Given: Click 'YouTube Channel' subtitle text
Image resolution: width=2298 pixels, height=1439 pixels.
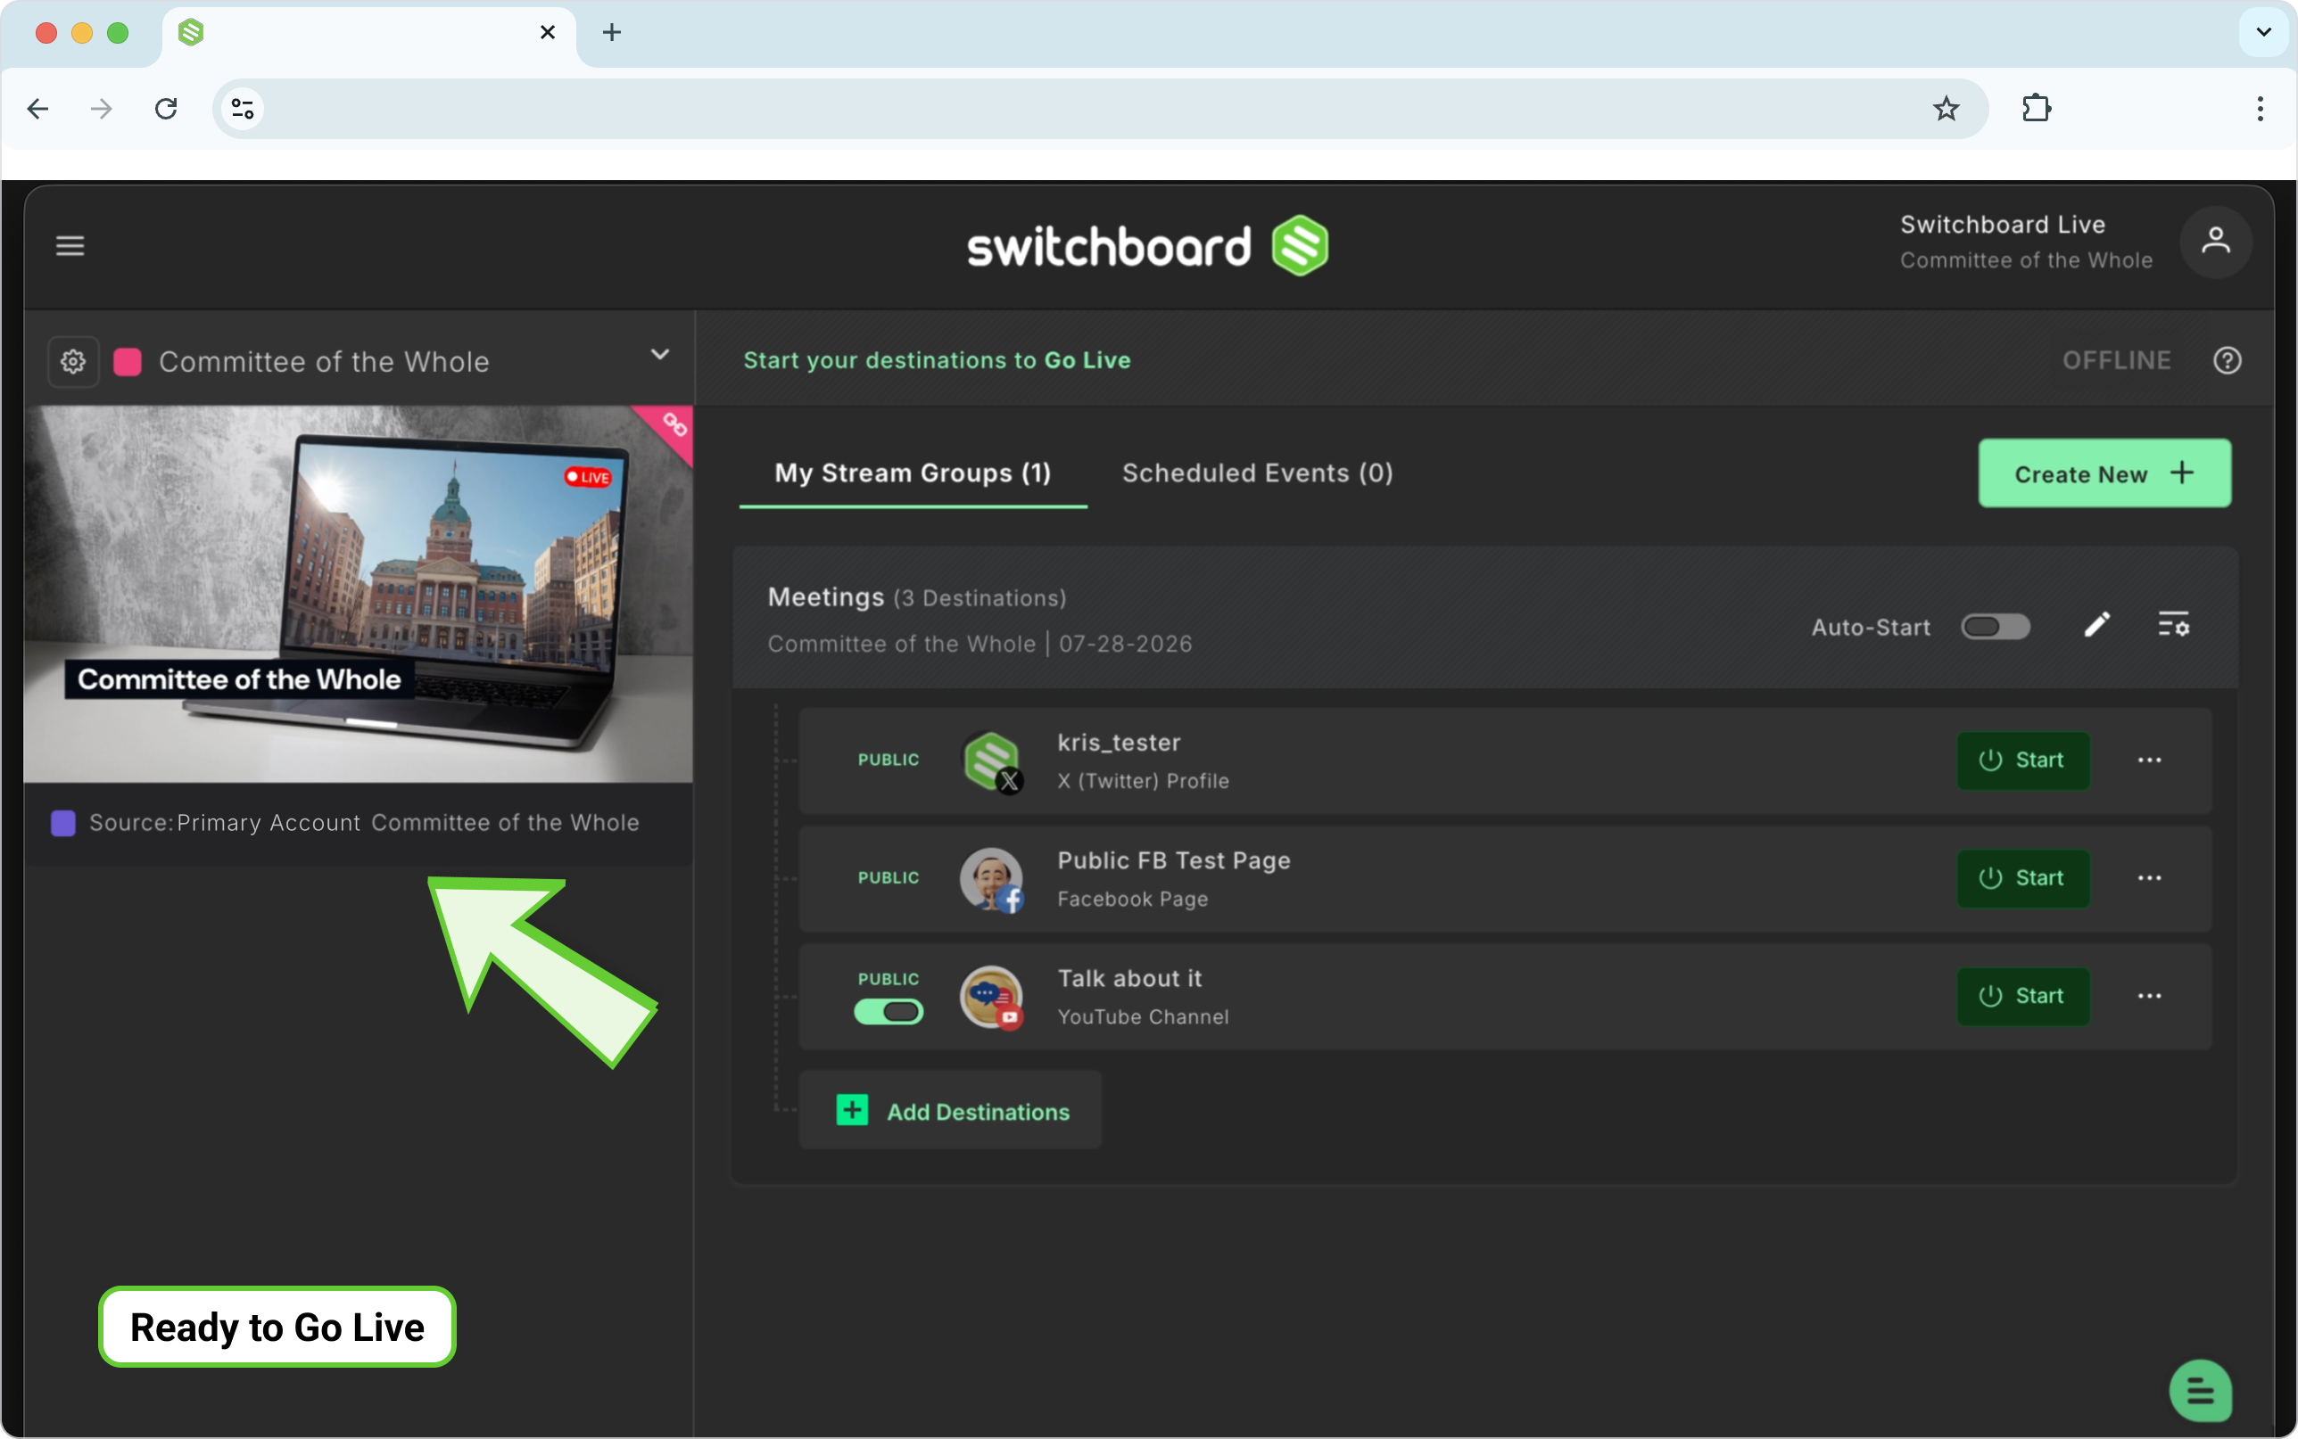Looking at the screenshot, I should (1143, 1017).
